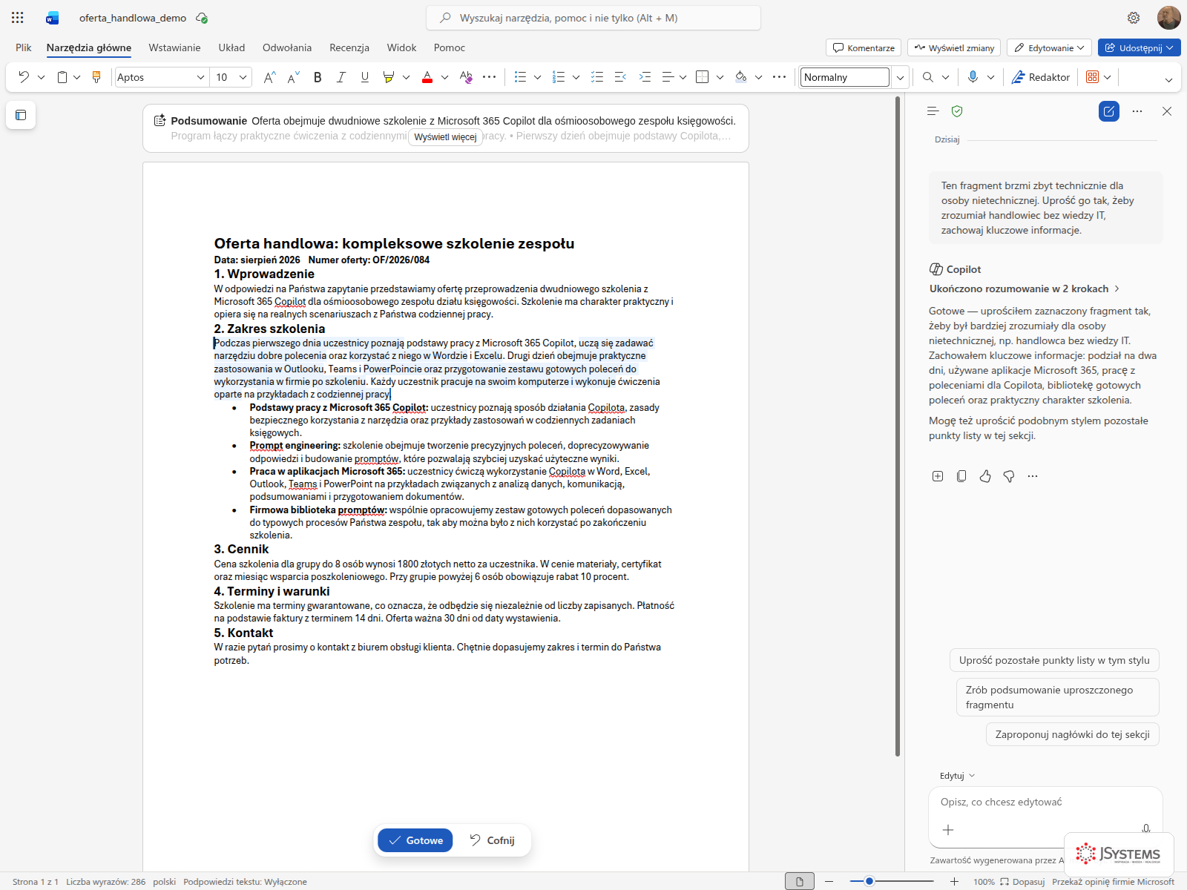Screen dimensions: 1187x890
Task: Click the clipboard paste icon
Action: click(62, 77)
